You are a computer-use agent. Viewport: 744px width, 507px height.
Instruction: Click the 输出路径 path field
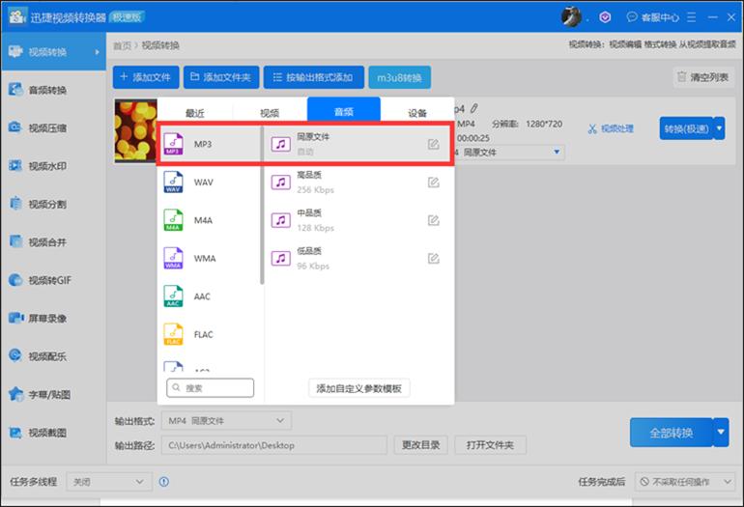[x=274, y=445]
